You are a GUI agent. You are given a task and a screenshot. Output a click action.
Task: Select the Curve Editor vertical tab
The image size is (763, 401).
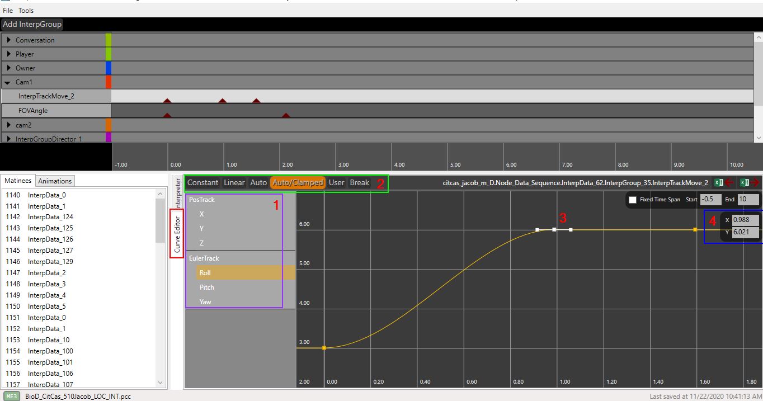pyautogui.click(x=177, y=233)
